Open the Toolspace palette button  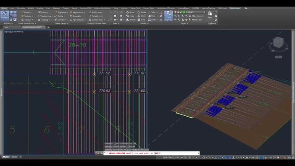5,16
